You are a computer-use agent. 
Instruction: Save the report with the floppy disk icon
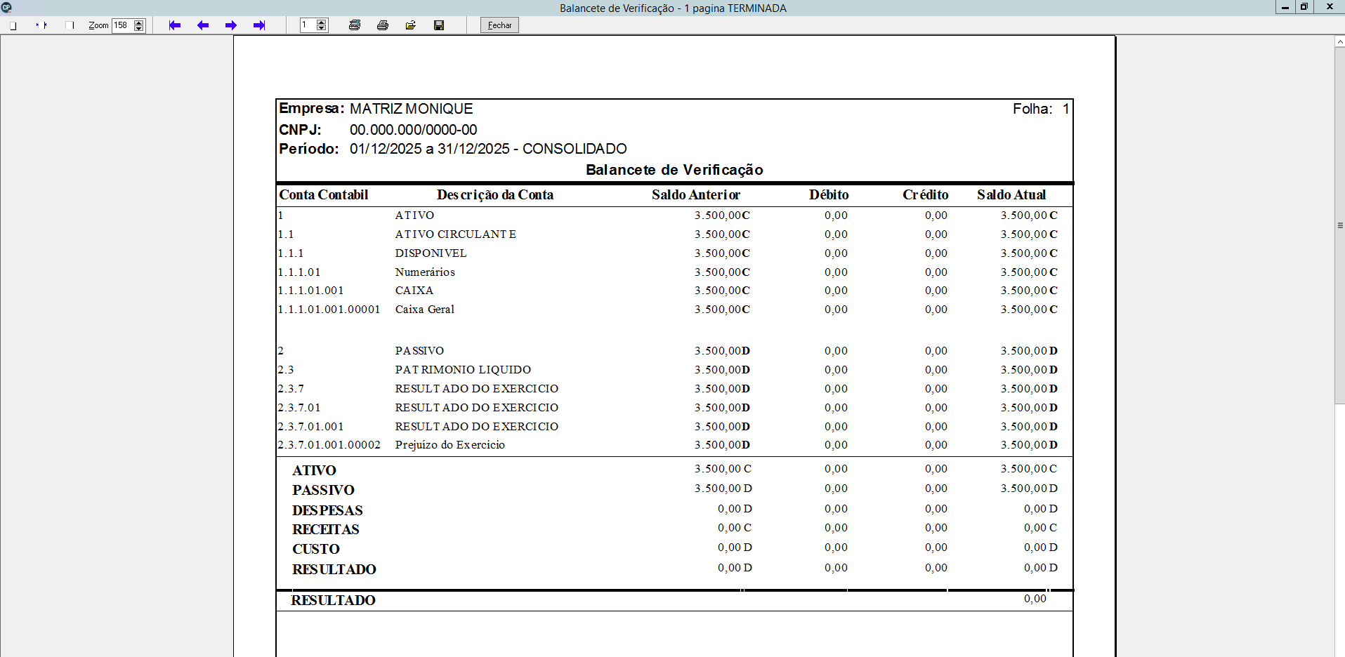tap(439, 25)
